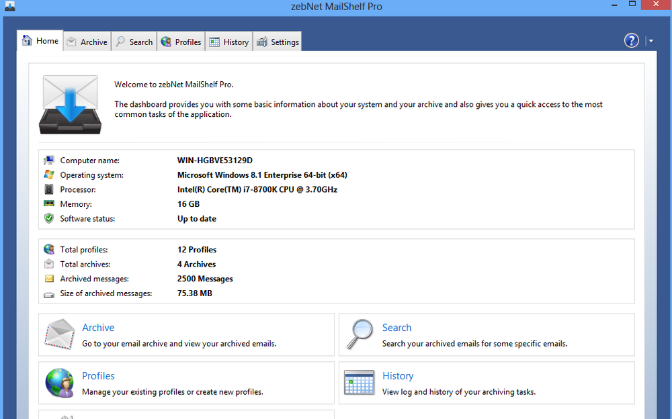Select the processor value Intel(R) Core(TM) i7-8700K
This screenshot has width=672, height=419.
(x=257, y=189)
